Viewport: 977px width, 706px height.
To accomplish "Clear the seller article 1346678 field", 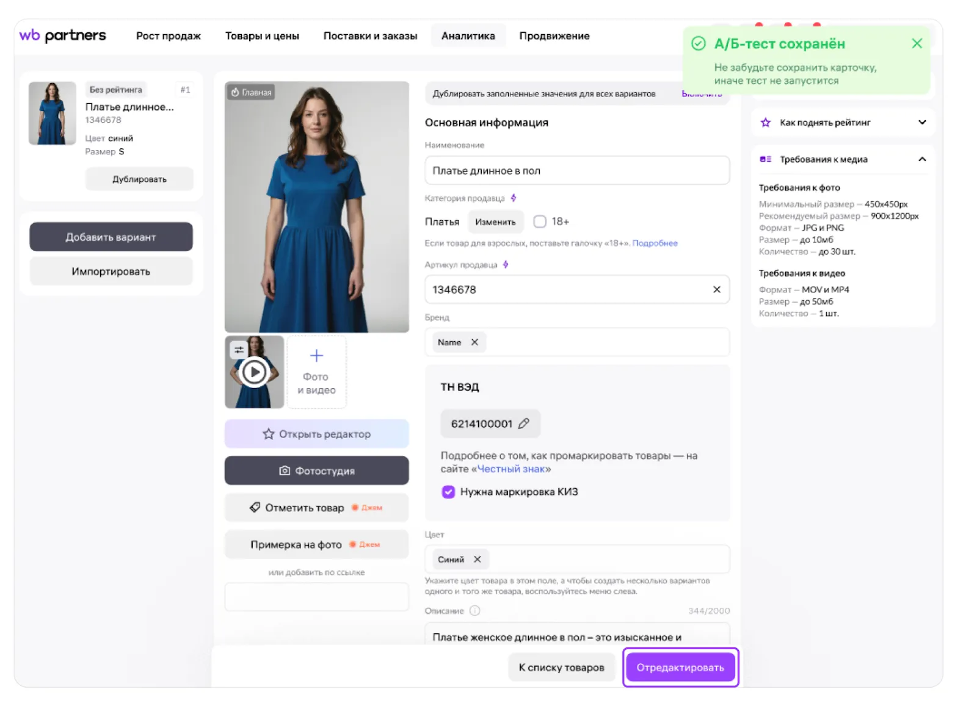I will coord(716,289).
